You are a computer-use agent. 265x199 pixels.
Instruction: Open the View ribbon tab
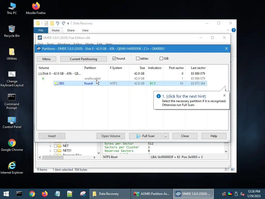[x=85, y=30]
